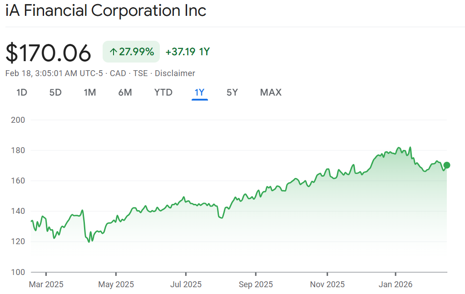Click the Jul 2025 axis marker

tap(186, 284)
